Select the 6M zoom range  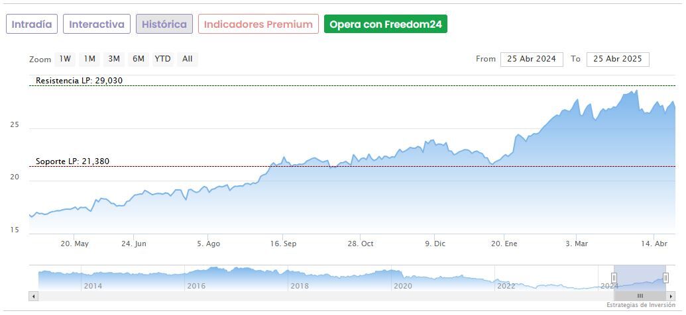(138, 59)
